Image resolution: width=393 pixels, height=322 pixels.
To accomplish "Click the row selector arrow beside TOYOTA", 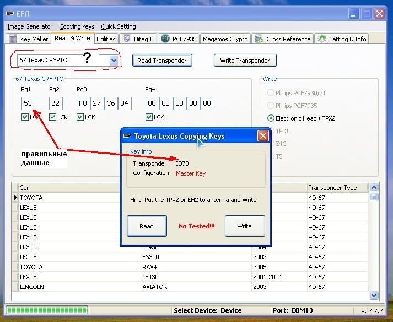I will point(15,198).
